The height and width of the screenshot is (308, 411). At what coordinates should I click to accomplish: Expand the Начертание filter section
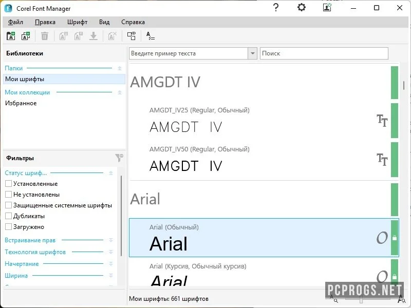pos(111,264)
